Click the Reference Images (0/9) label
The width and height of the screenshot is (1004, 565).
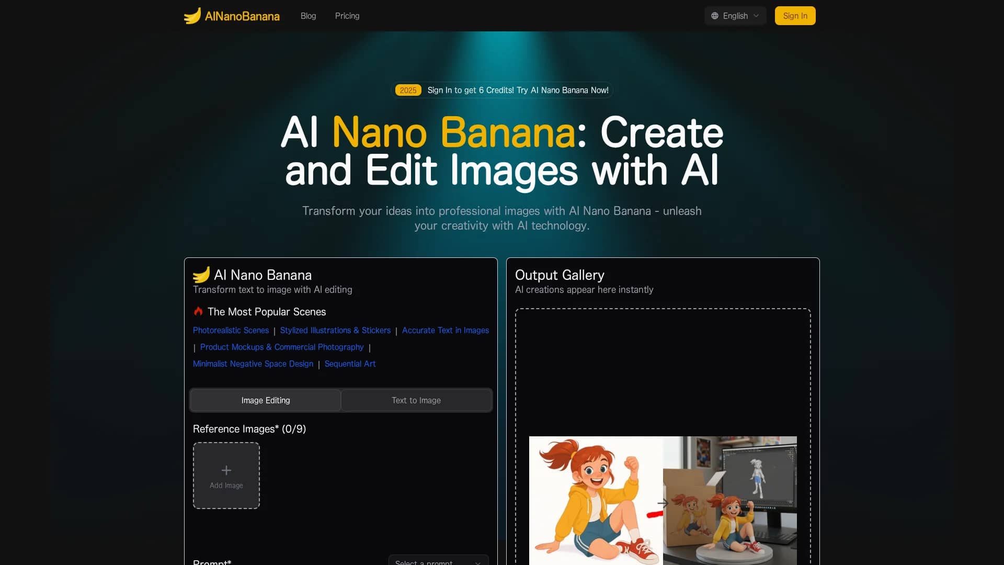tap(249, 429)
